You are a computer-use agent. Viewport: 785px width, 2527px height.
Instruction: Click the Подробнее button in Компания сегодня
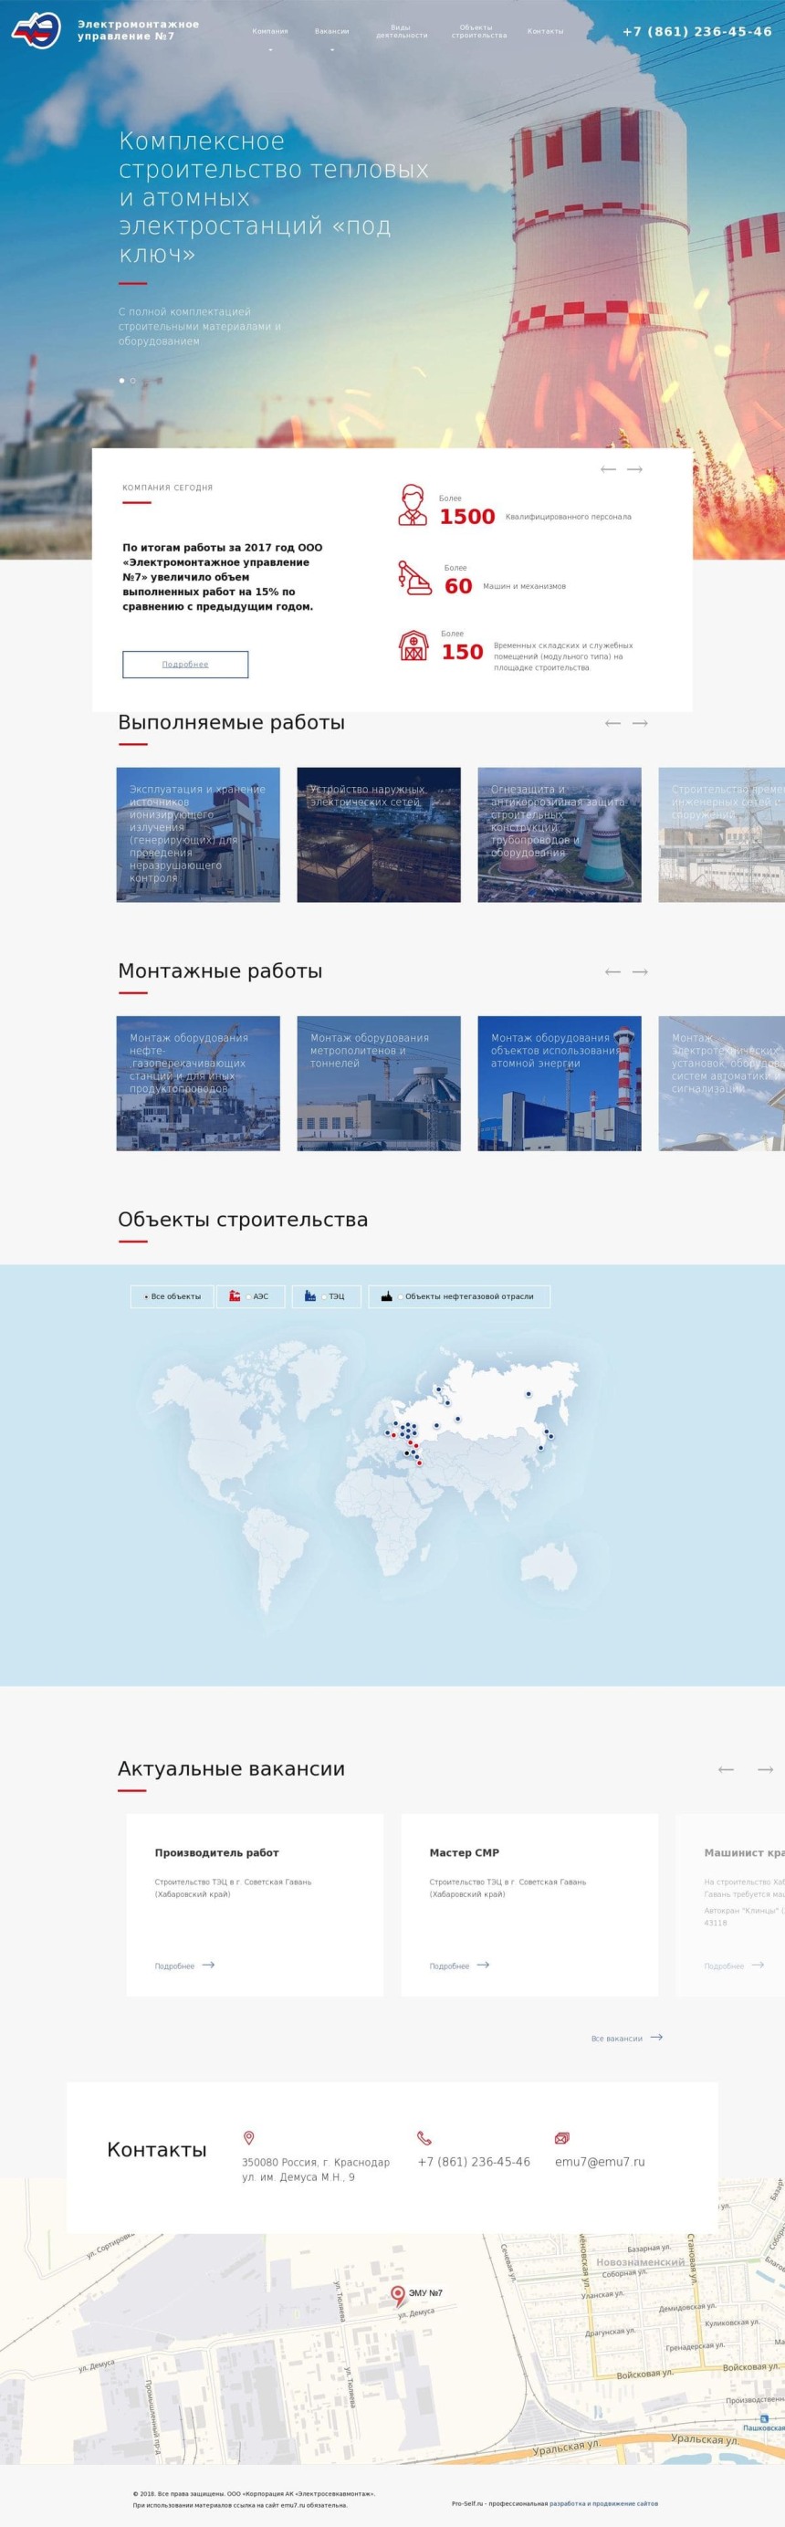click(185, 664)
